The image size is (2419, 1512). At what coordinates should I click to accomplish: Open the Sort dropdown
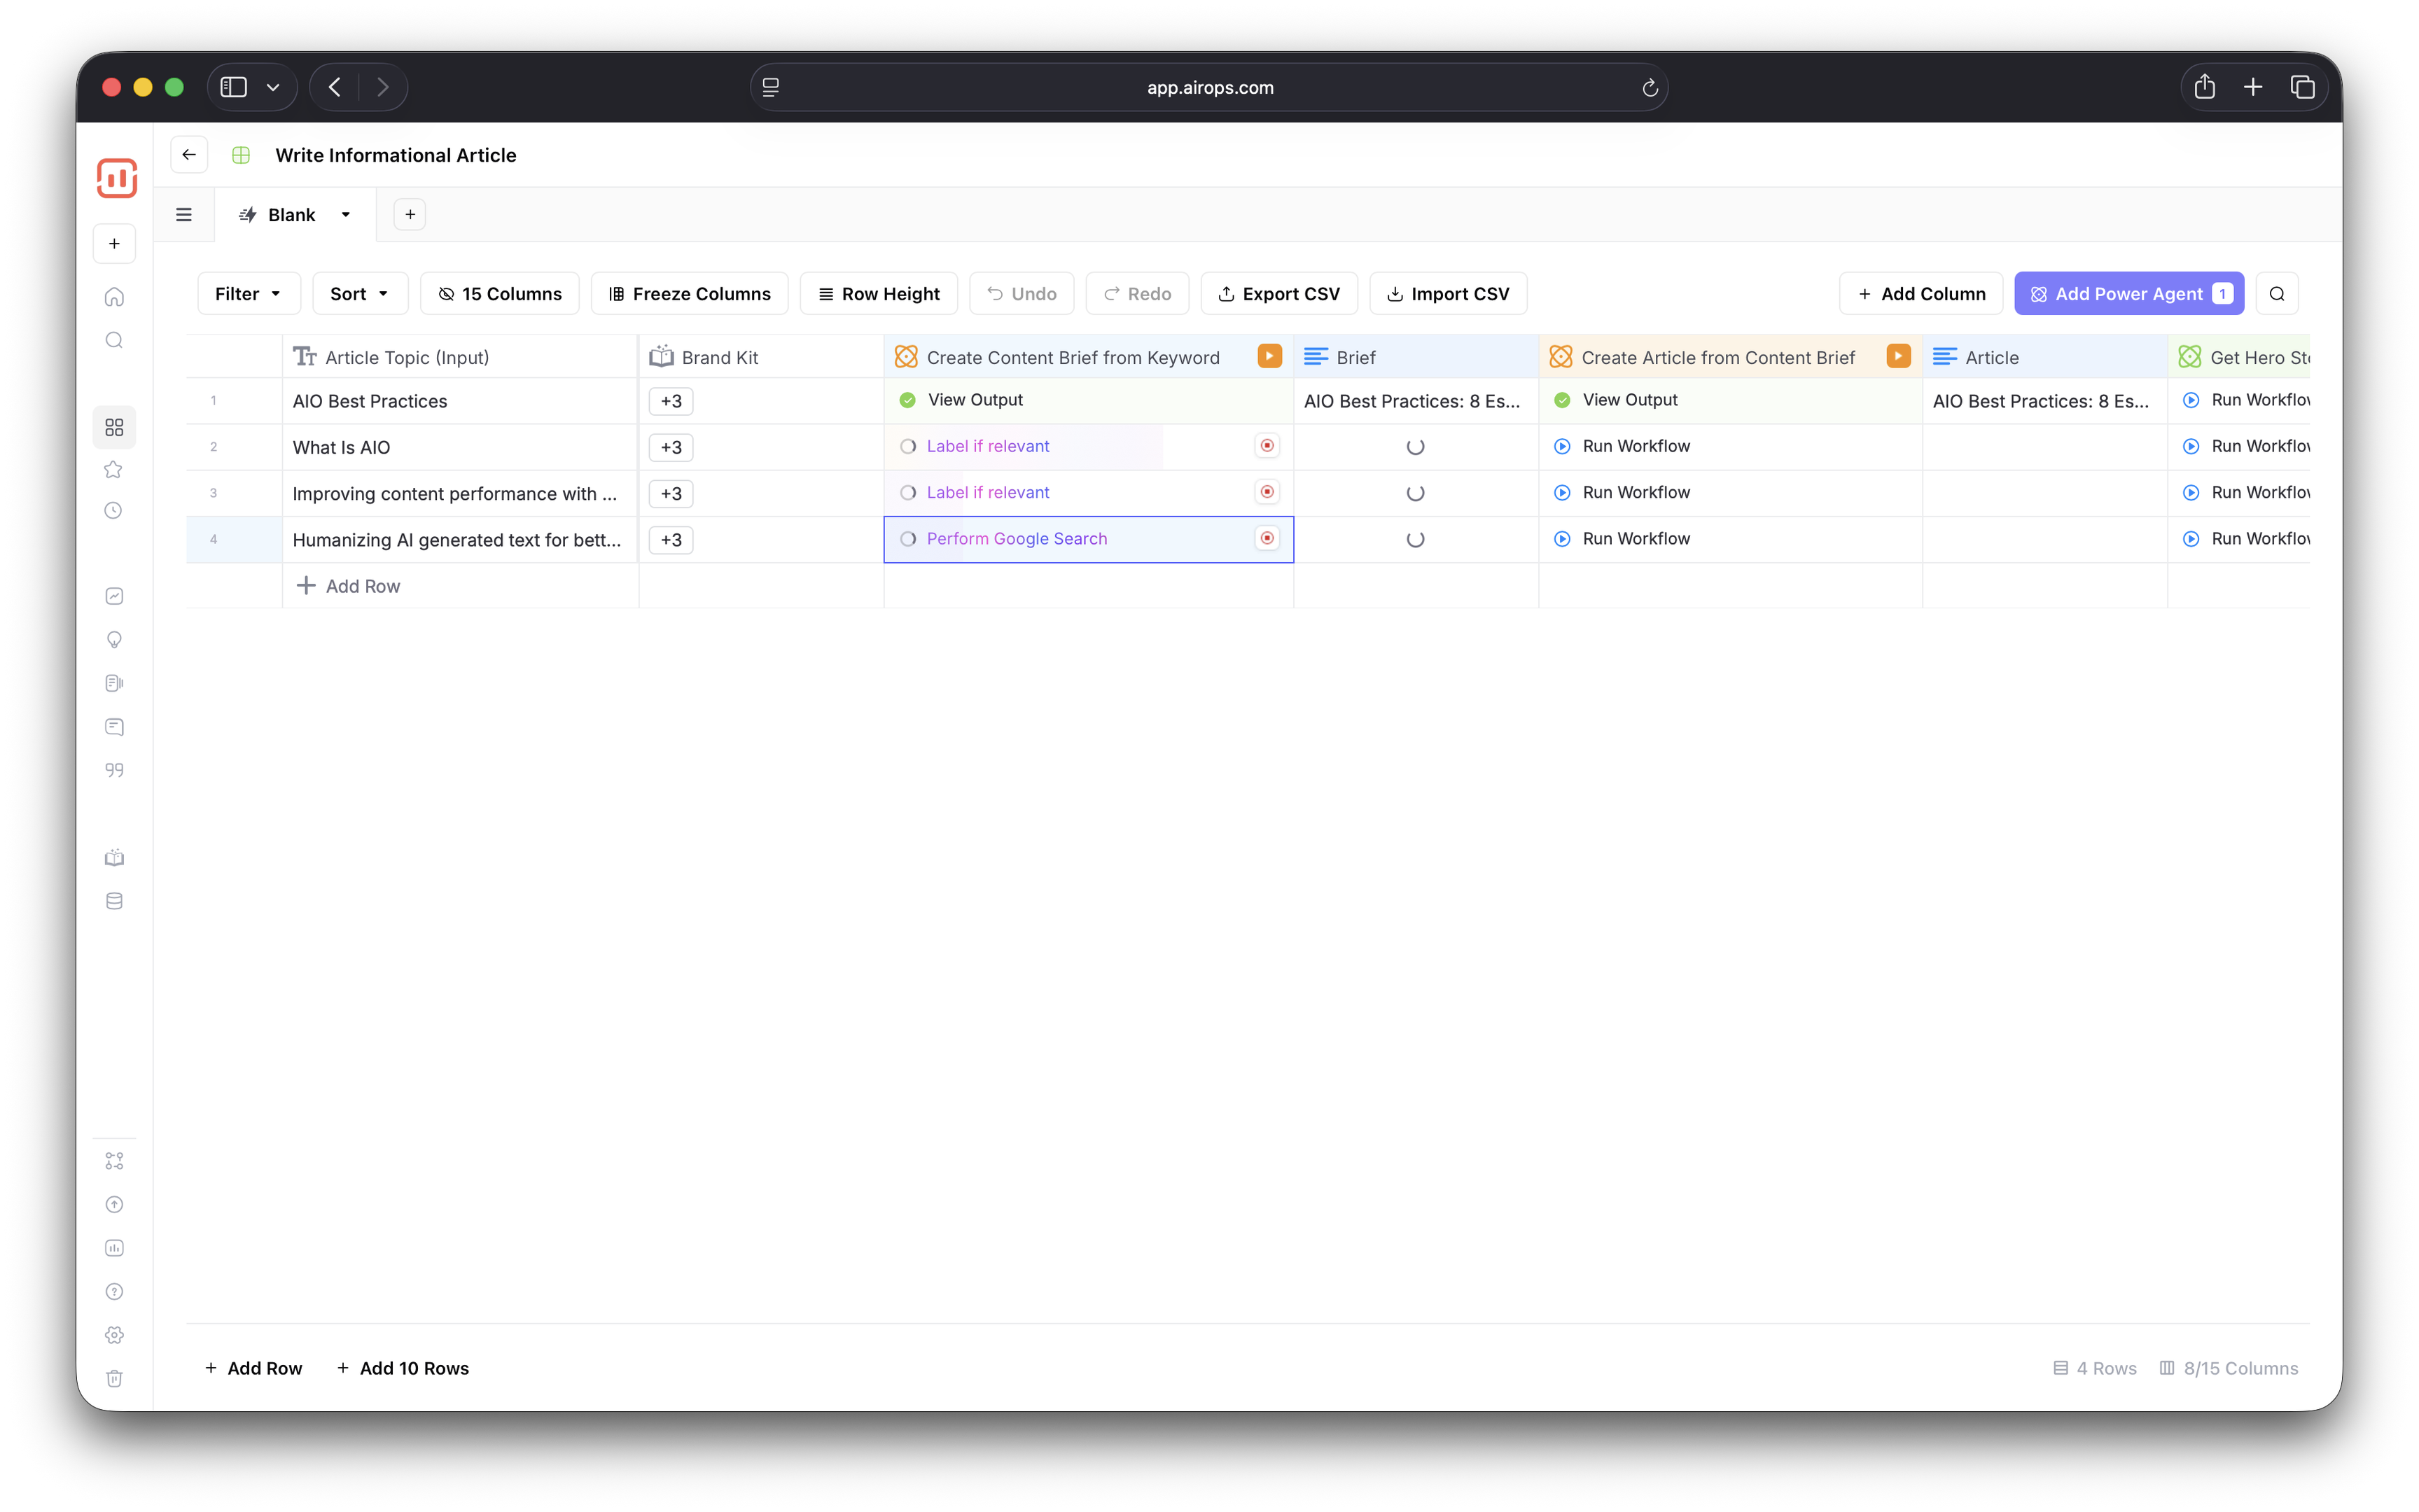359,293
